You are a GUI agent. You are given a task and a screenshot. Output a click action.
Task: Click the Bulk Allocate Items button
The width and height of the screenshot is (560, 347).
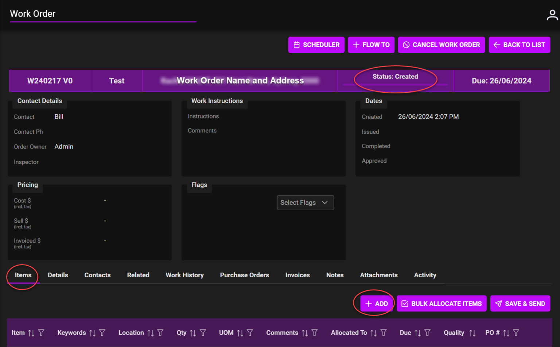[442, 303]
